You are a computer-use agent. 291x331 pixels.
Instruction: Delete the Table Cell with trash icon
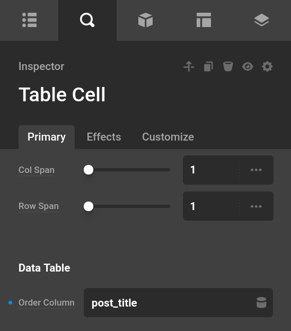click(x=228, y=66)
